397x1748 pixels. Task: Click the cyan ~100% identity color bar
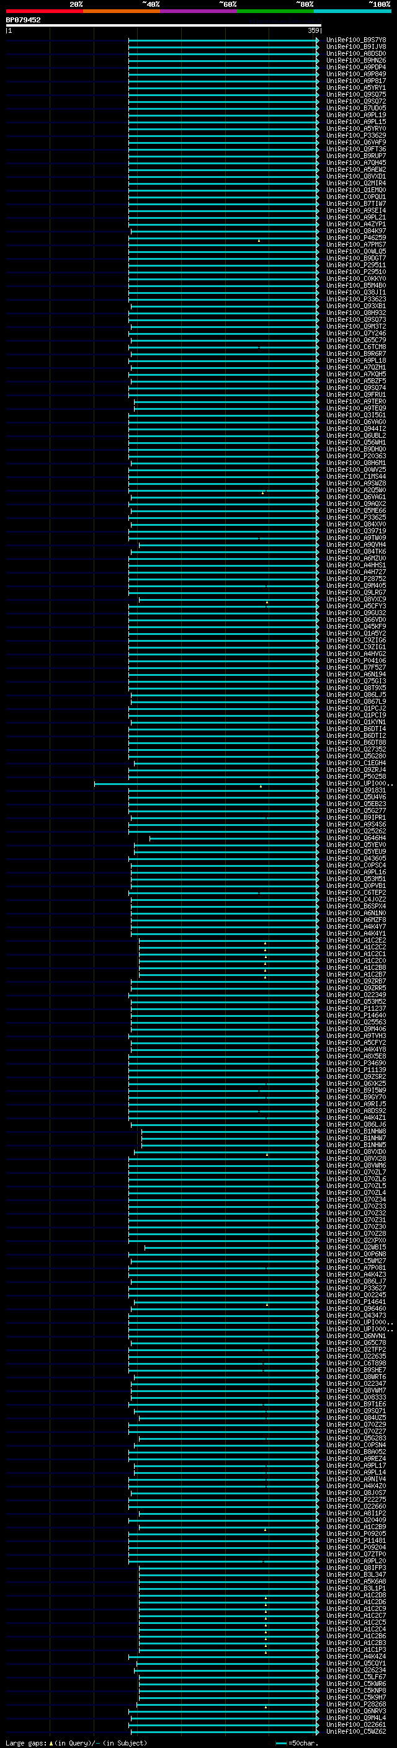coord(352,11)
